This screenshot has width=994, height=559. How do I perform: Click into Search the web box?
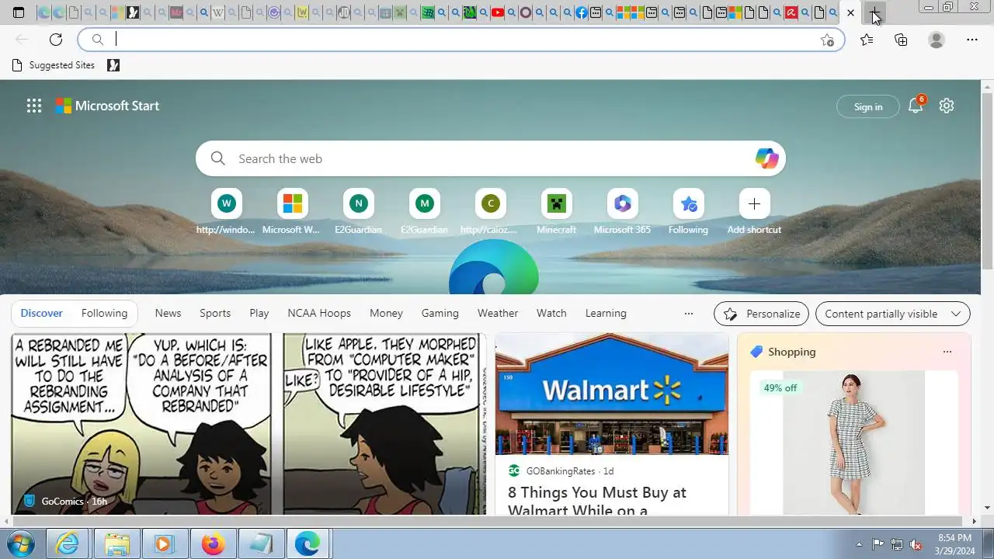point(491,158)
